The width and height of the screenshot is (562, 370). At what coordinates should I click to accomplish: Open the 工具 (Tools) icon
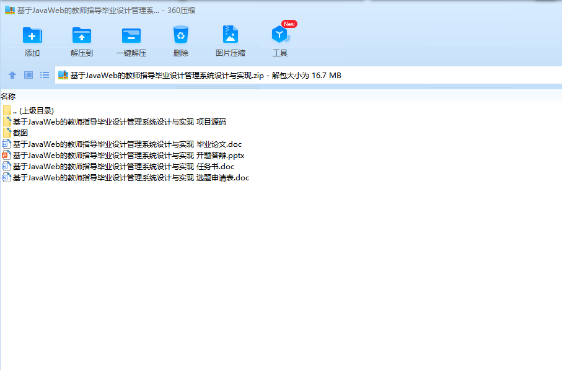tap(280, 35)
